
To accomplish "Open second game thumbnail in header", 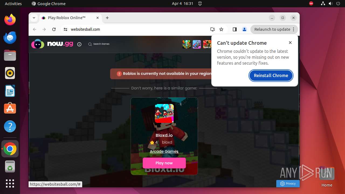I will click(x=197, y=44).
